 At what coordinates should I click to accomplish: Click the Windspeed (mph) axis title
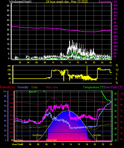pyautogui.click(x=20, y=2)
